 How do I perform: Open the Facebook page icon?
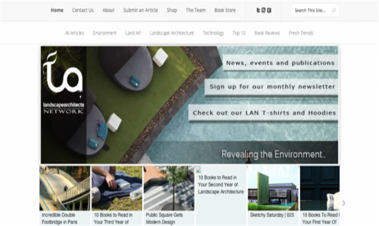269,10
